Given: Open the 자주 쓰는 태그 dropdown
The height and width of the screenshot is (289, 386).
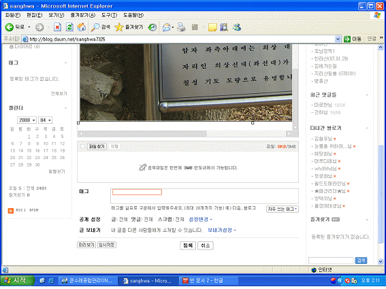Looking at the screenshot, I should 283,209.
